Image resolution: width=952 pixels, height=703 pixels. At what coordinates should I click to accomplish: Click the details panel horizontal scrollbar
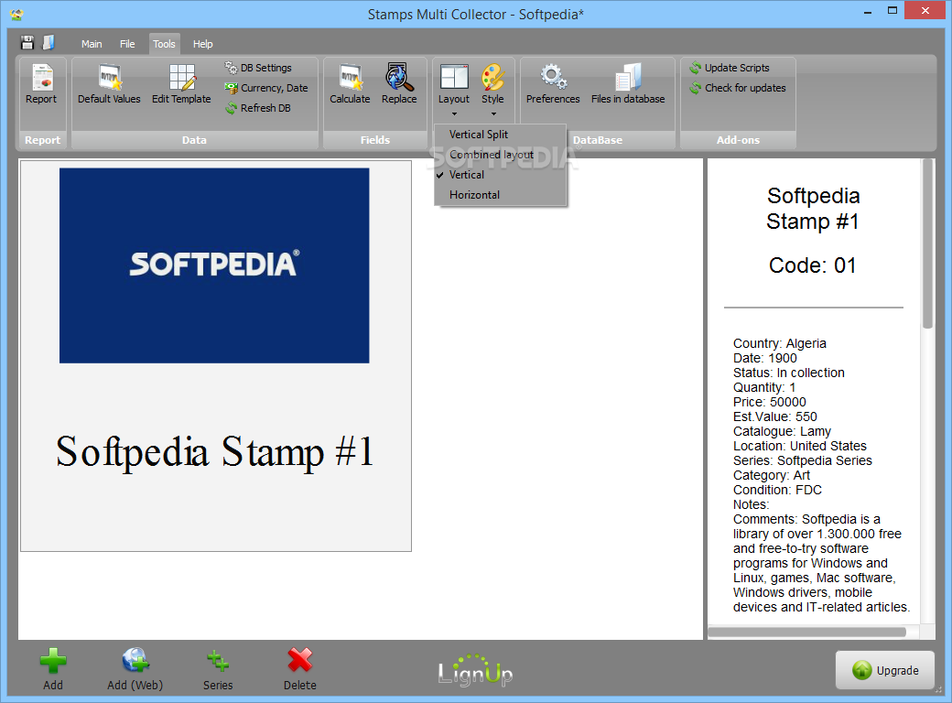click(806, 632)
